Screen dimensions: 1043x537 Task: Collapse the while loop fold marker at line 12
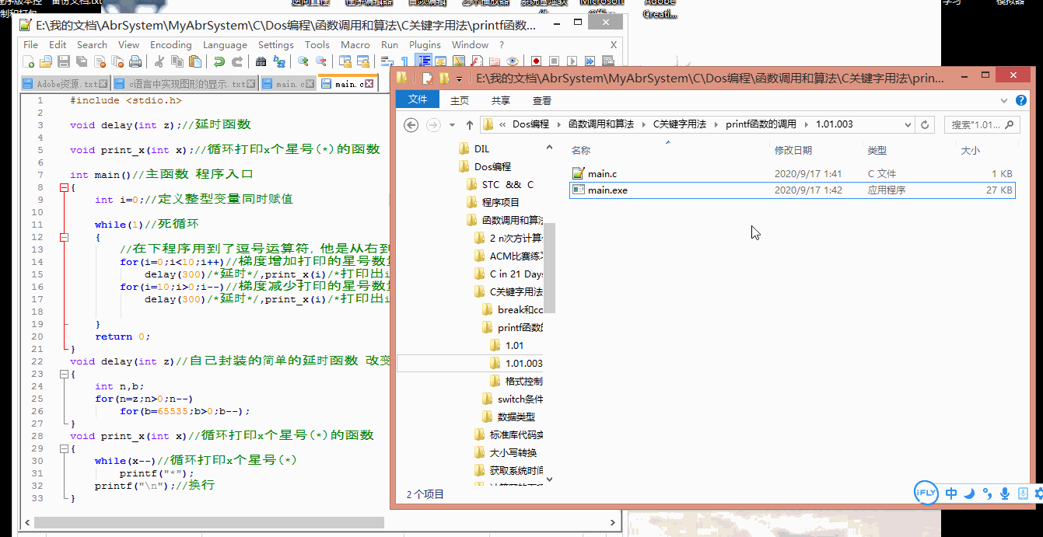click(x=64, y=237)
